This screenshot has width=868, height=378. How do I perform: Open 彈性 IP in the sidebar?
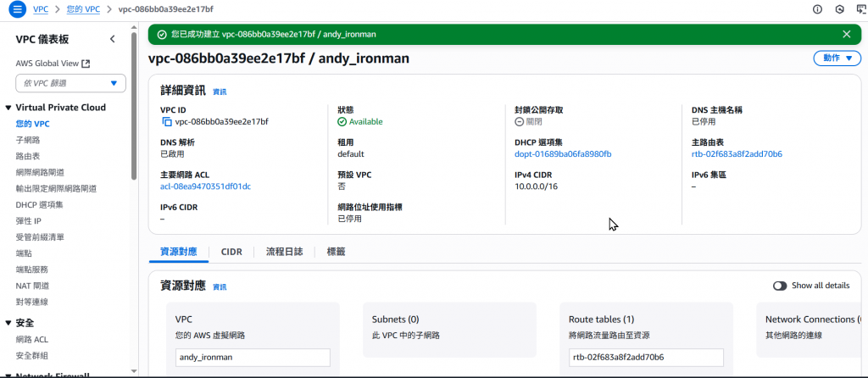tap(30, 221)
